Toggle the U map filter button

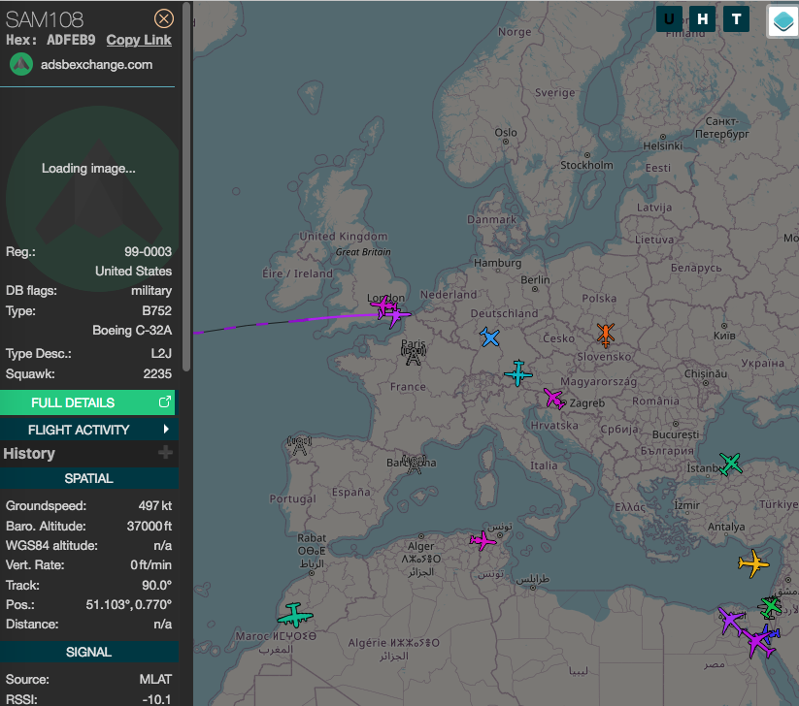pyautogui.click(x=669, y=19)
